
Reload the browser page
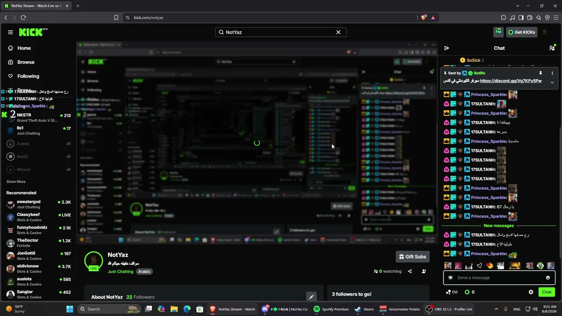[23, 18]
